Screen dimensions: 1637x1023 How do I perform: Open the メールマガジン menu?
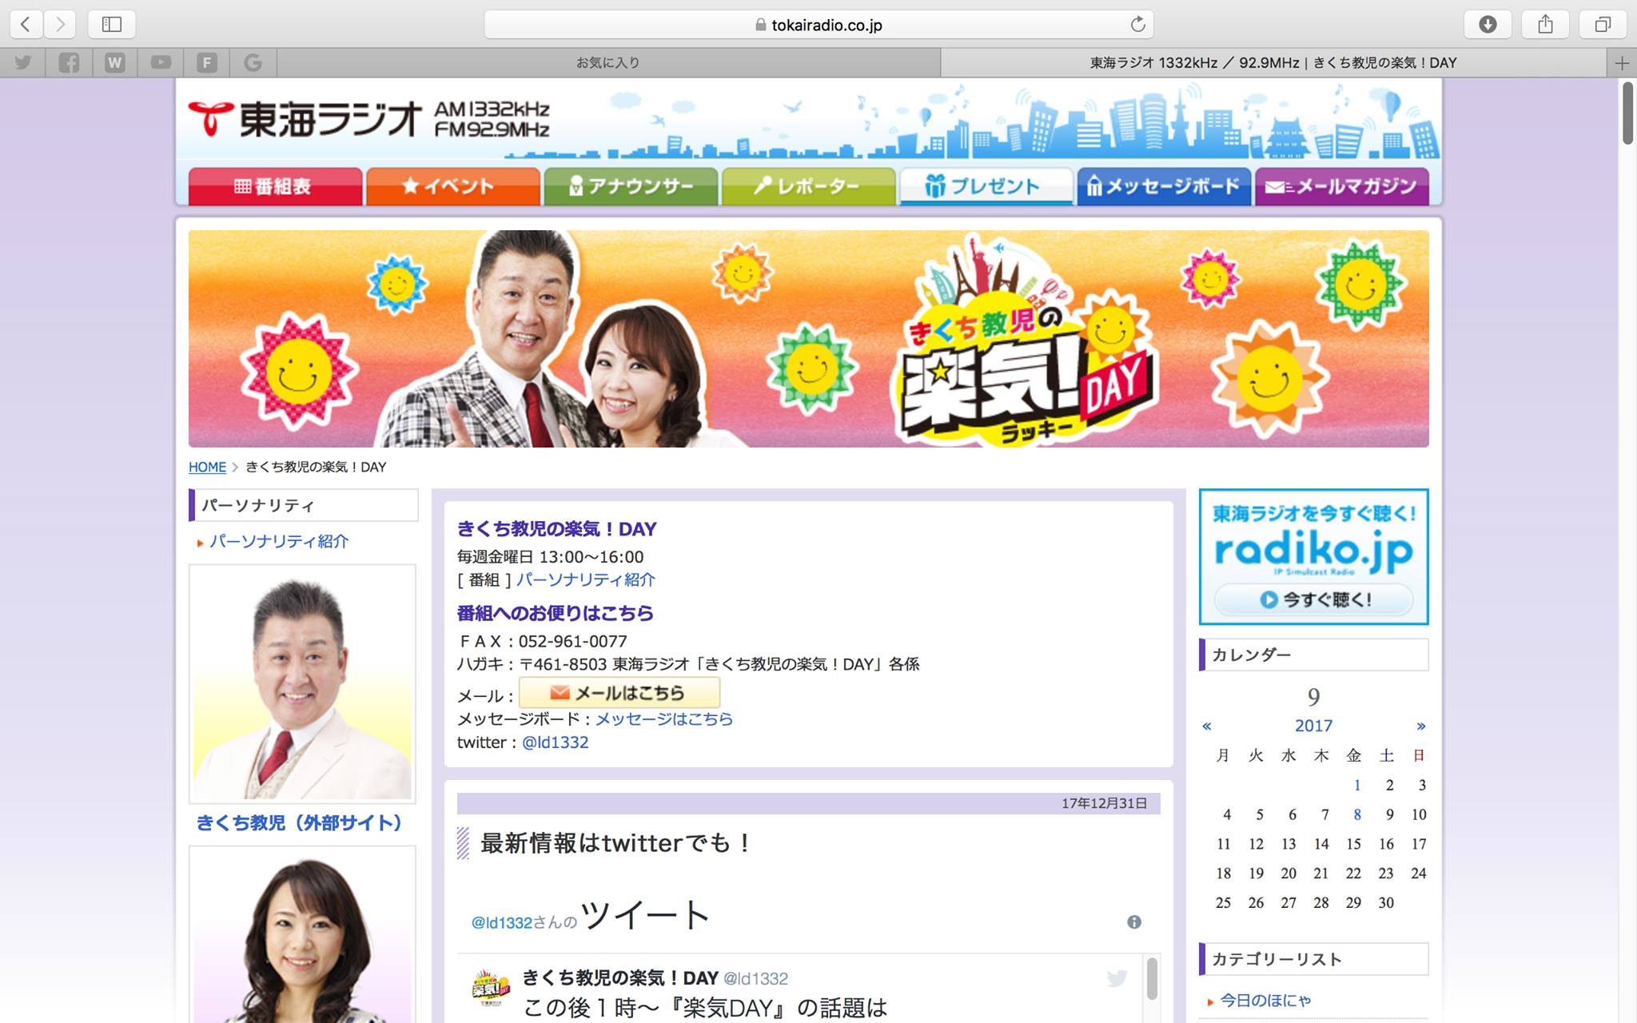[1342, 186]
